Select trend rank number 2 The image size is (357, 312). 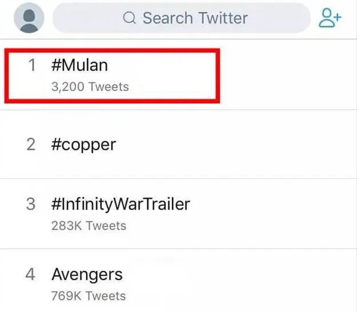[x=31, y=145]
